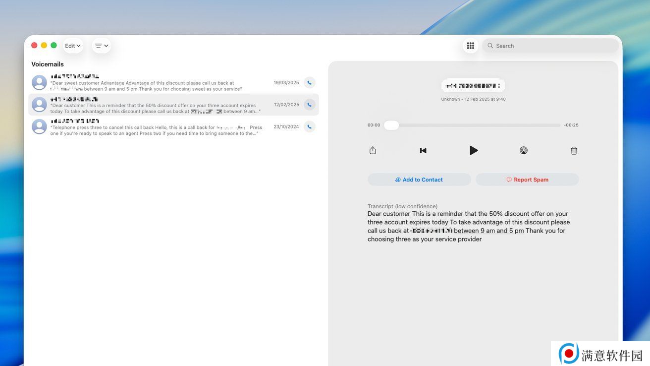Viewport: 650px width, 366px height.
Task: Report this voicemail as spam
Action: click(x=527, y=180)
